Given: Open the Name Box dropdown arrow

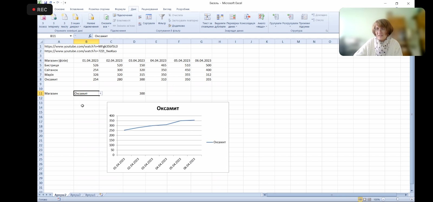Looking at the screenshot, I should click(x=71, y=36).
